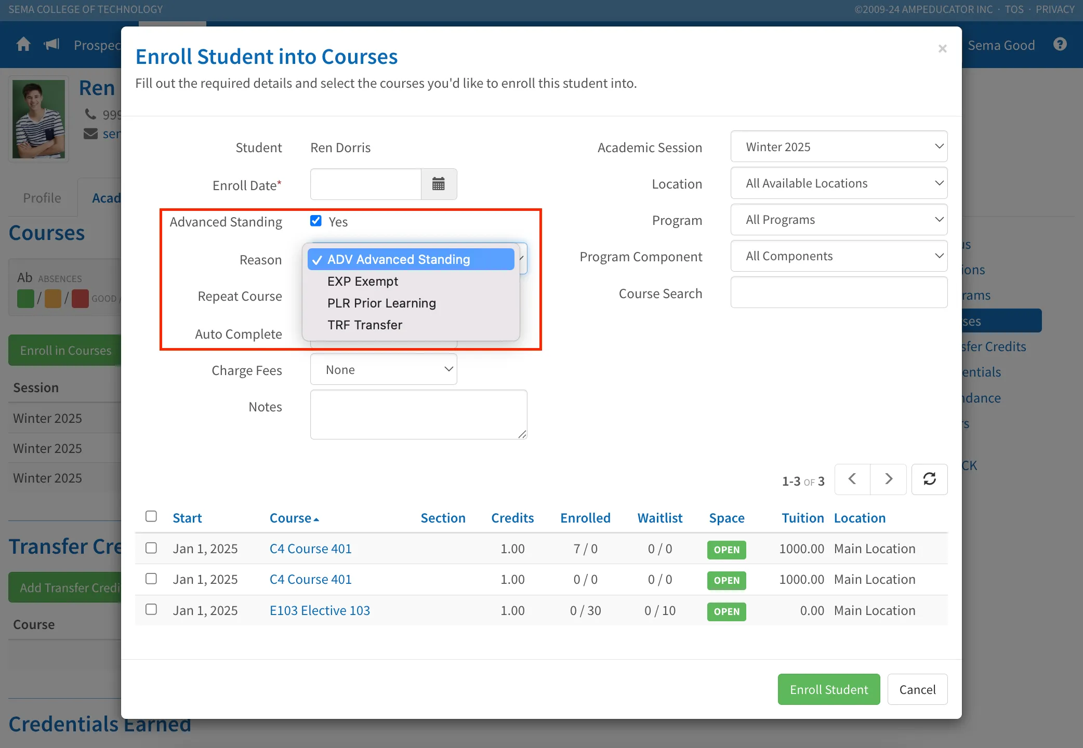Click the student photo thumbnail

pyautogui.click(x=38, y=119)
